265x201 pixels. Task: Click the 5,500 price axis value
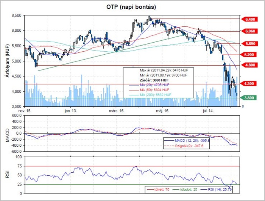tap(16, 46)
